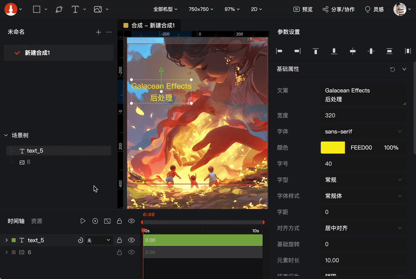Screen dimensions: 416x279
Task: Play the timeline animation
Action: pyautogui.click(x=83, y=221)
